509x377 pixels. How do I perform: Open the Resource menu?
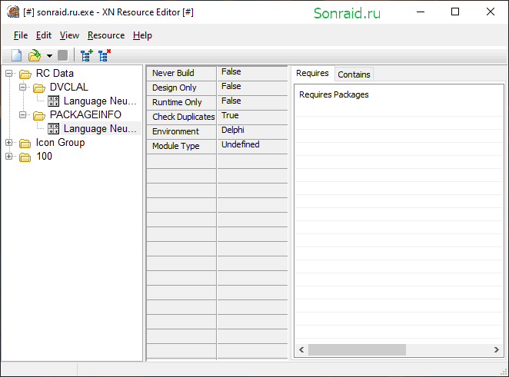tap(106, 35)
